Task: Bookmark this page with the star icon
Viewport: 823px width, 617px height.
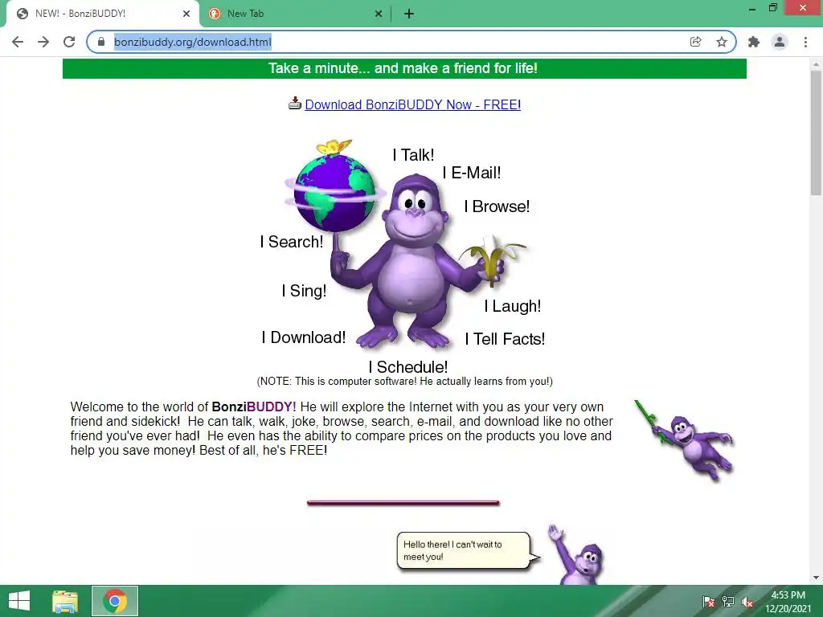Action: [x=722, y=42]
